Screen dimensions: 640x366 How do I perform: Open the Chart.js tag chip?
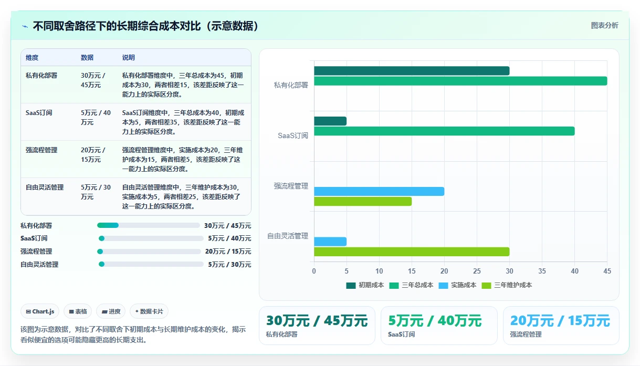tap(40, 311)
